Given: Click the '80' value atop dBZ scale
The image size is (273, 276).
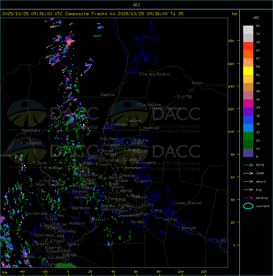Looking at the screenshot, I should coord(258,26).
